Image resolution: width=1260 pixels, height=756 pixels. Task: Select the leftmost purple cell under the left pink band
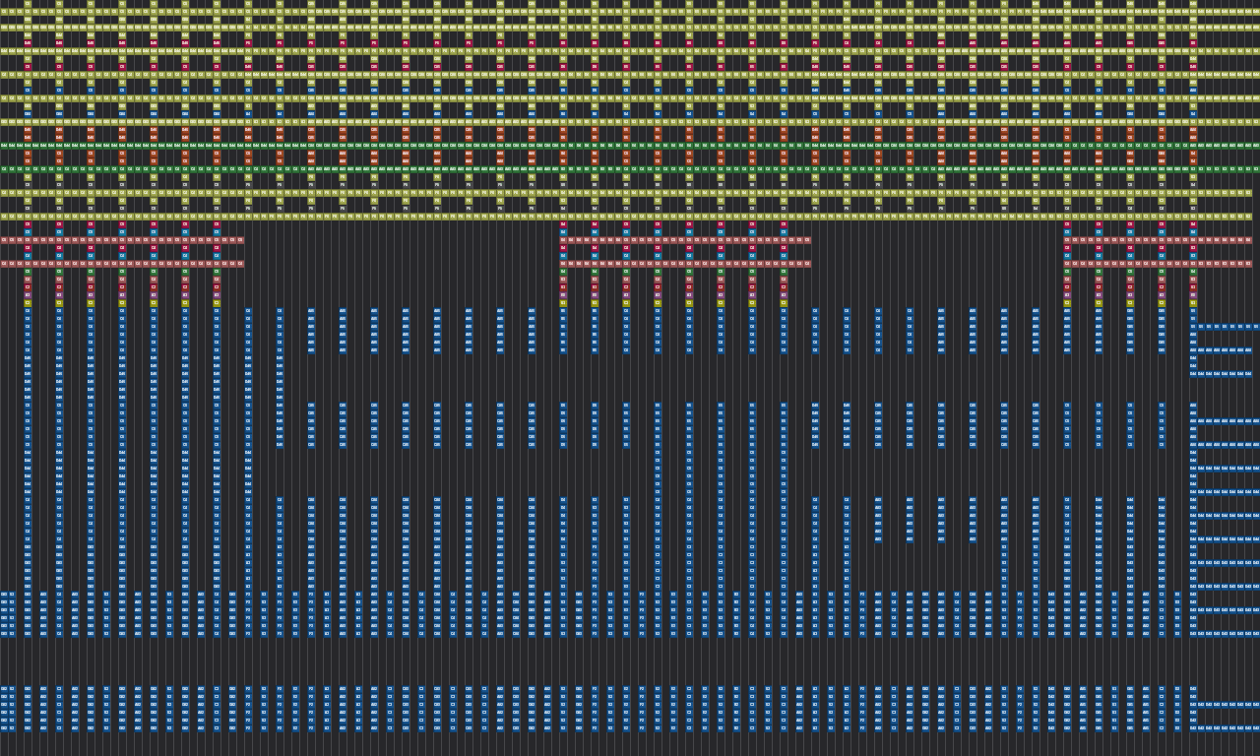28,295
